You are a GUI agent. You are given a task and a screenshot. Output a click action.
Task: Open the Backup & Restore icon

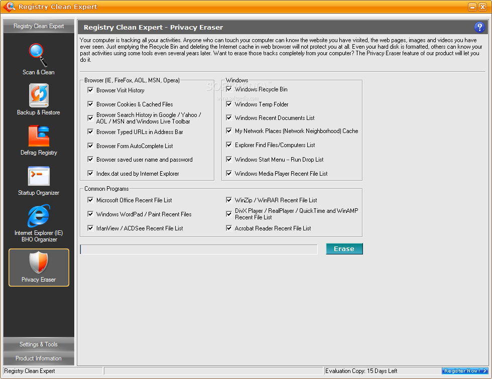pos(39,95)
